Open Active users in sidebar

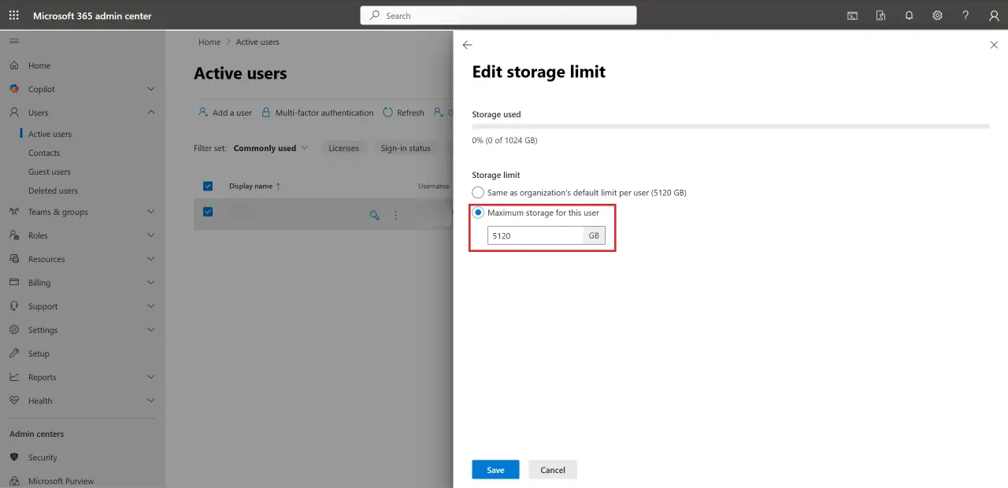(50, 134)
